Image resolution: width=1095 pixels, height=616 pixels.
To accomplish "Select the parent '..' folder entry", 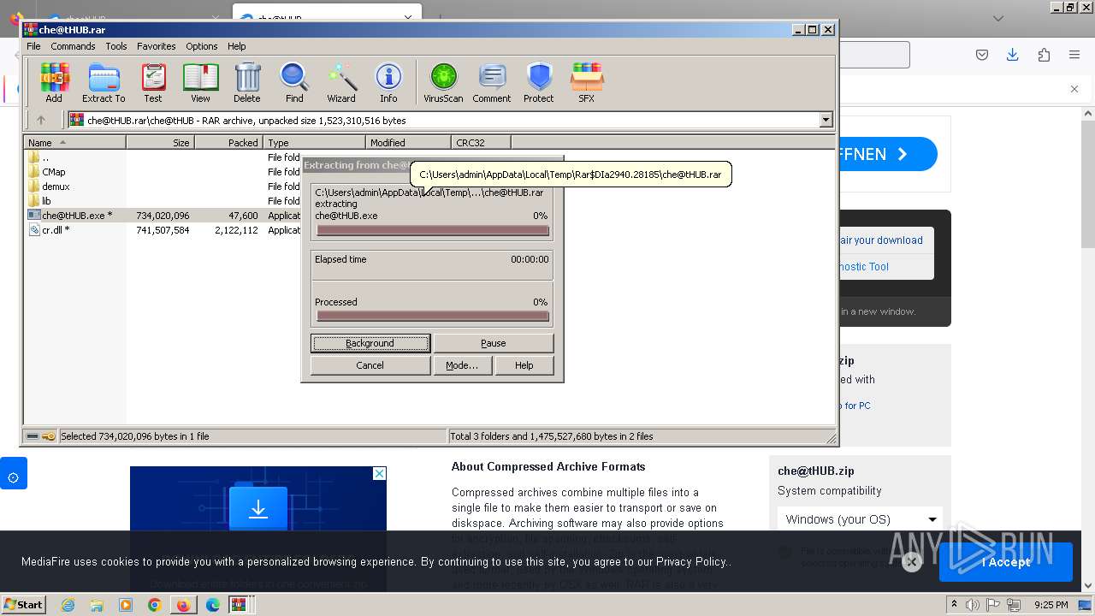I will (45, 157).
